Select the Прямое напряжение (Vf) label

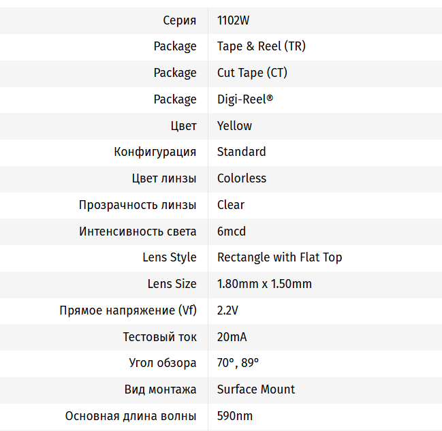(x=128, y=310)
